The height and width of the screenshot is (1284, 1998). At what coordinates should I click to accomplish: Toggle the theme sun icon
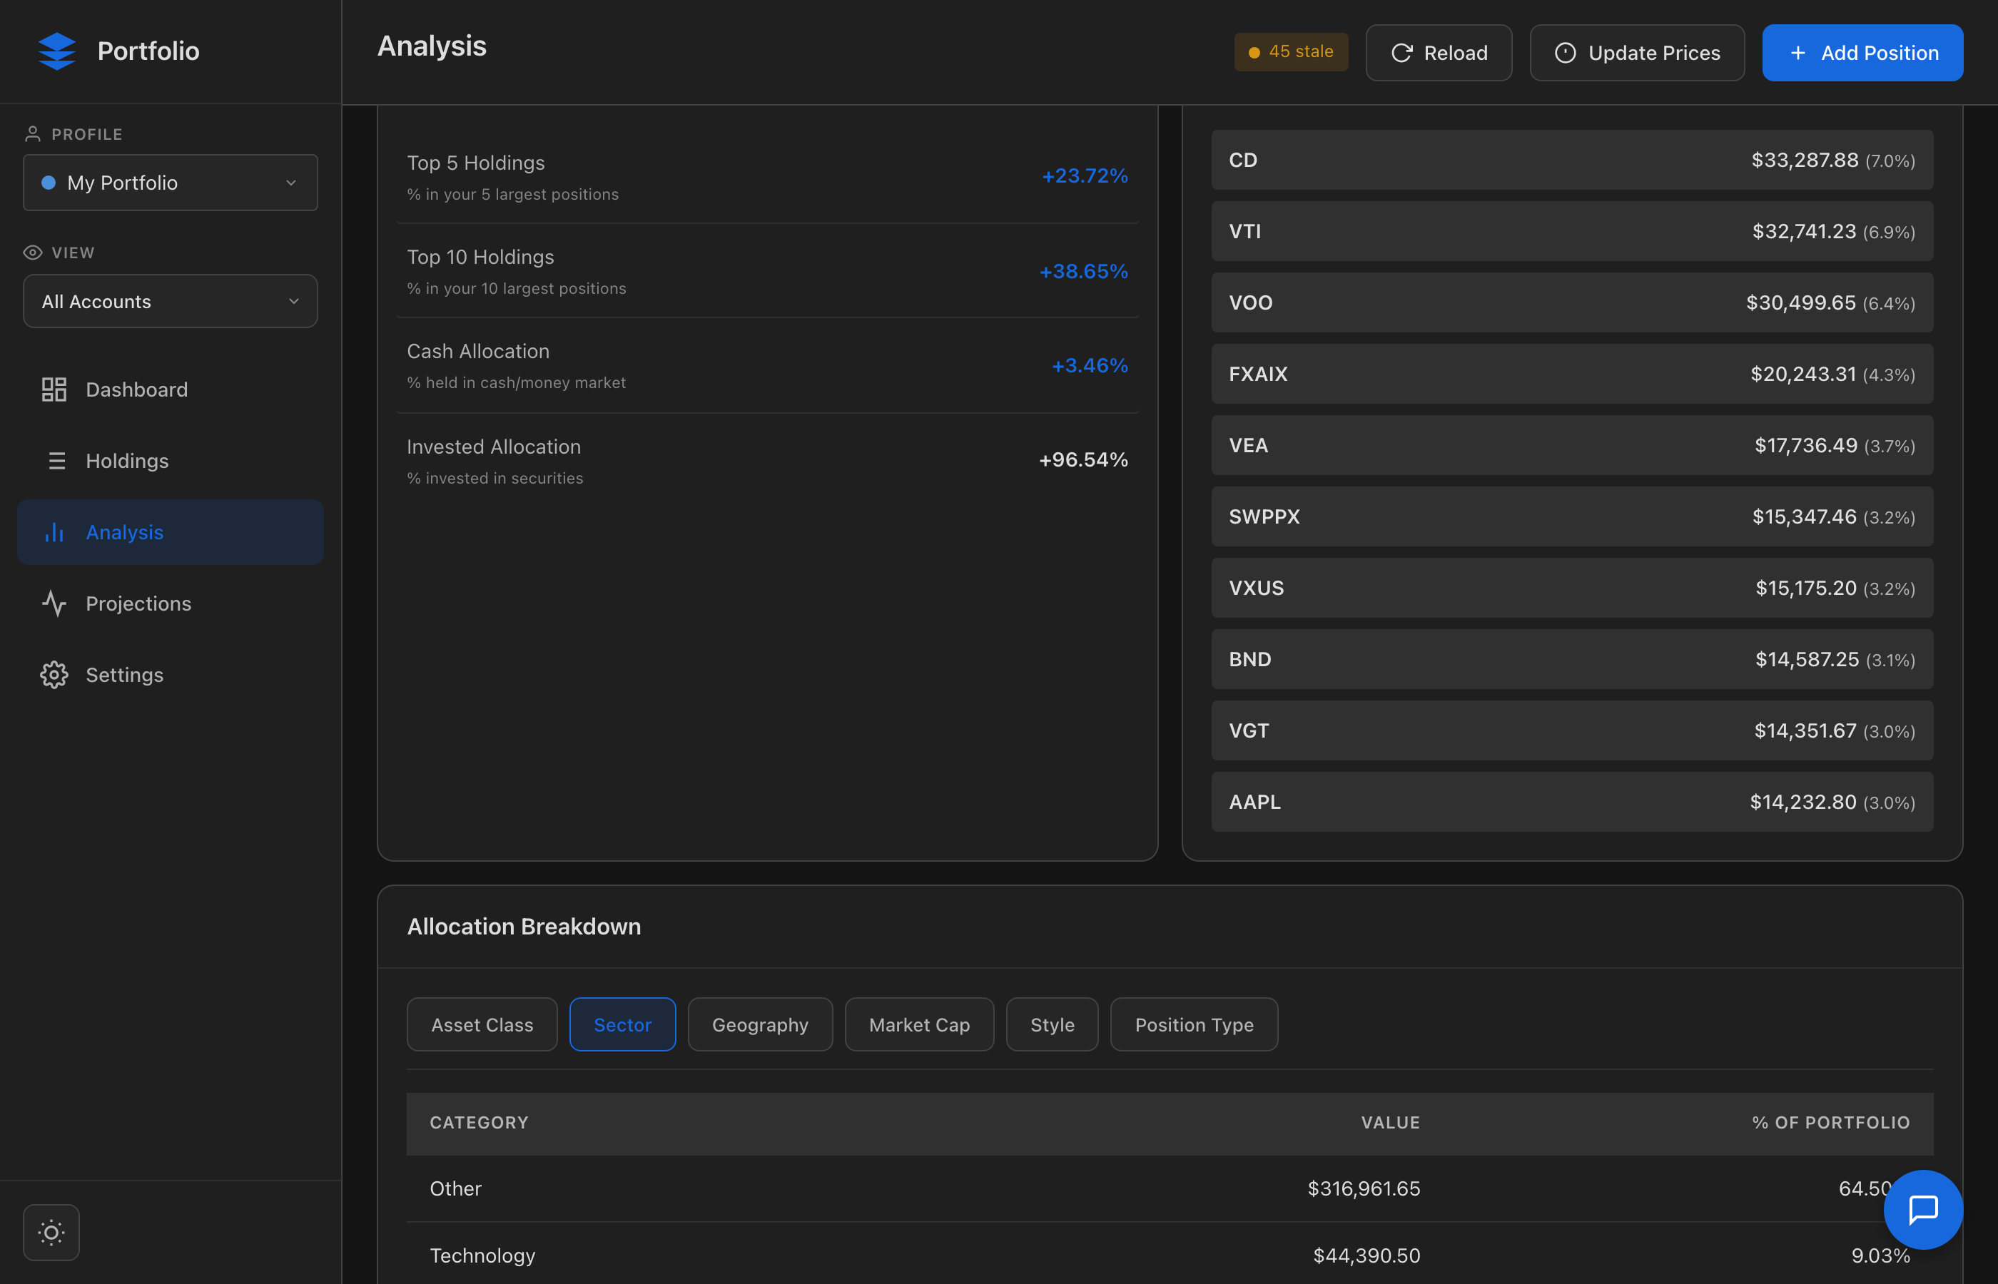coord(51,1231)
